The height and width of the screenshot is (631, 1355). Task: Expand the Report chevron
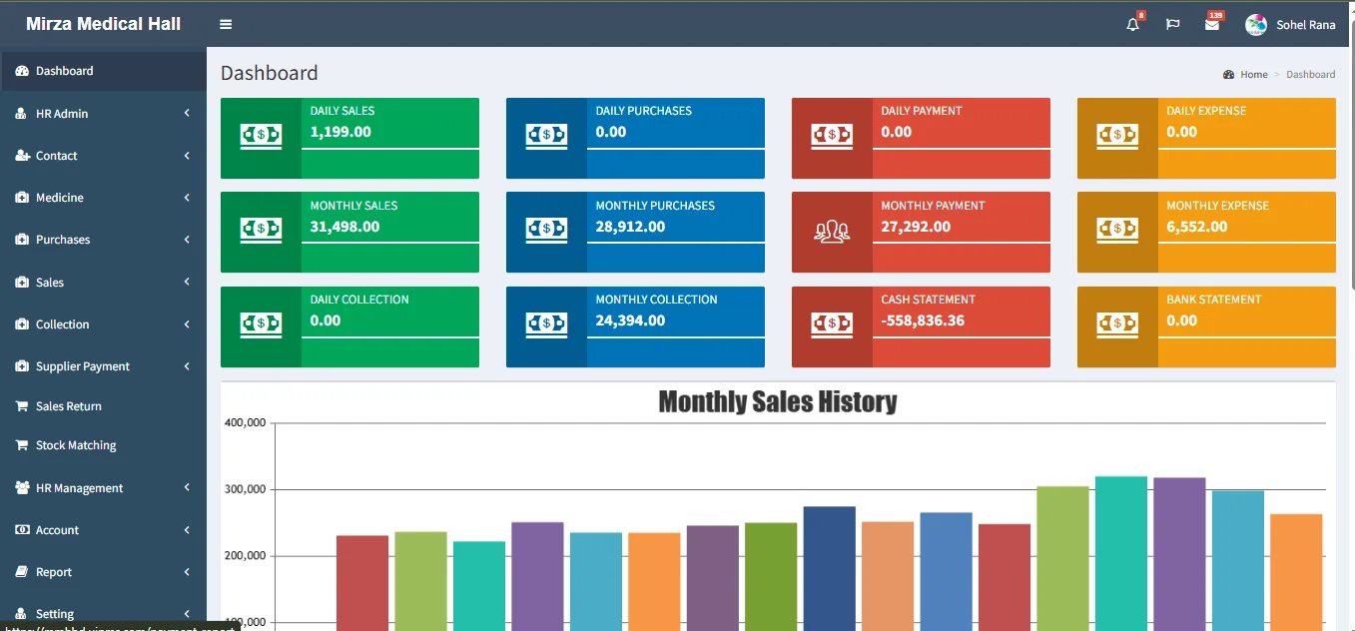point(187,572)
